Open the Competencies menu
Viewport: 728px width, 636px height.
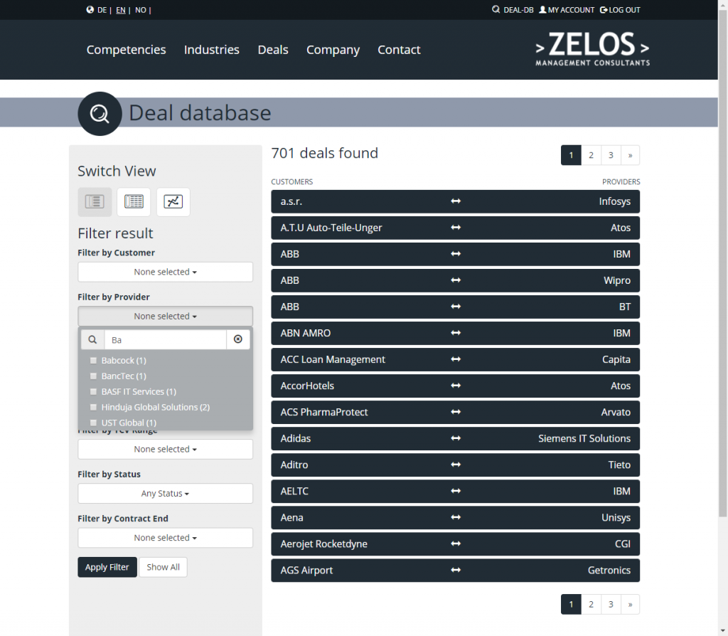[x=126, y=50]
